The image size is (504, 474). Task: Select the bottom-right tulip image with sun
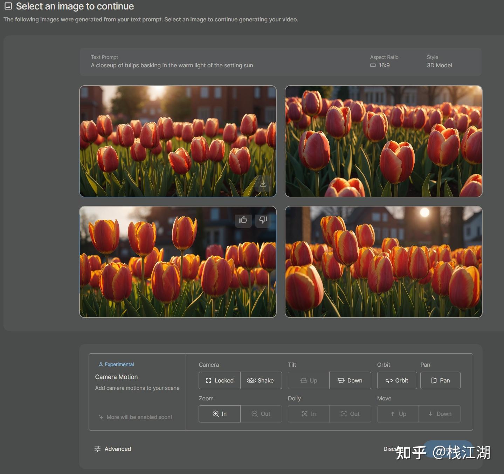[384, 262]
